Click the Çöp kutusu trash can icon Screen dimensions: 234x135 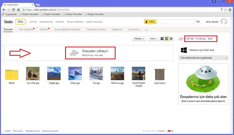(160, 74)
